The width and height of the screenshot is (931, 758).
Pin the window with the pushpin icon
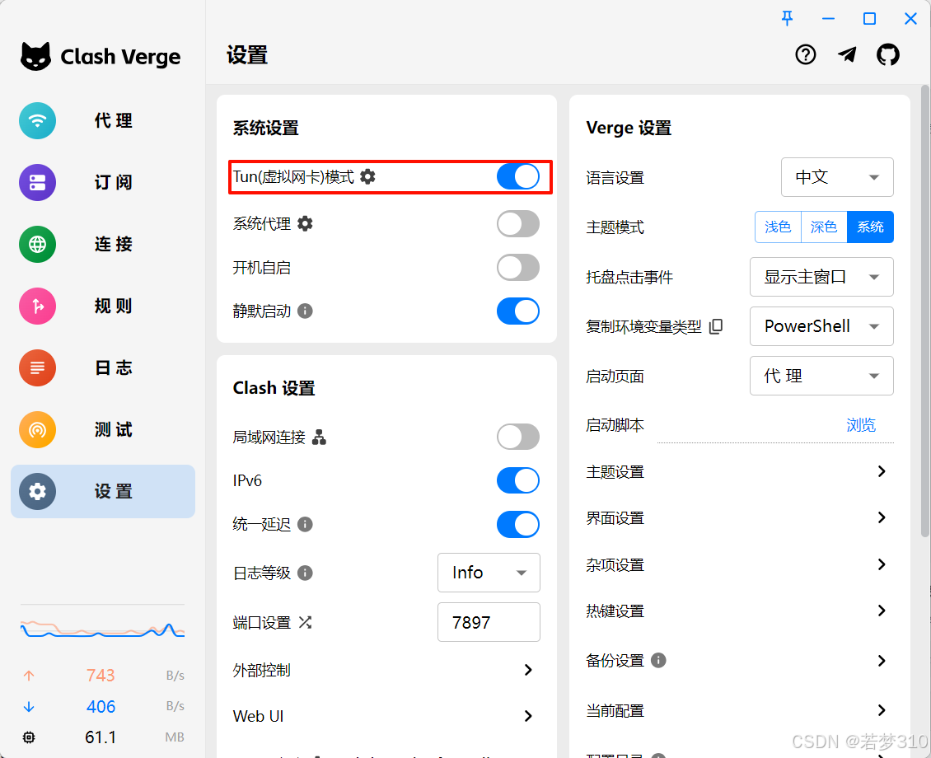787,18
